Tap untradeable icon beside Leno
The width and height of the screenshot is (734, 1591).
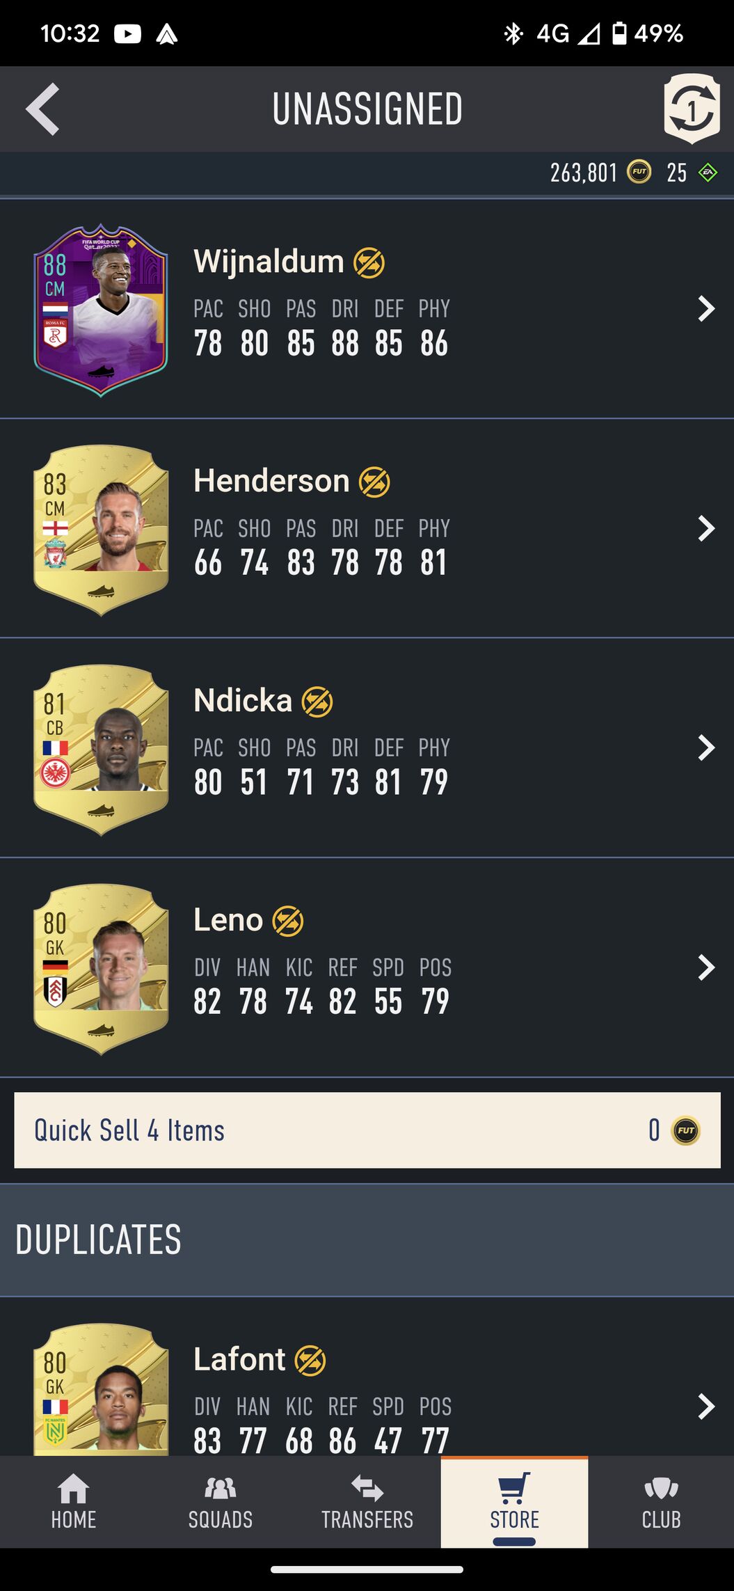tap(288, 921)
